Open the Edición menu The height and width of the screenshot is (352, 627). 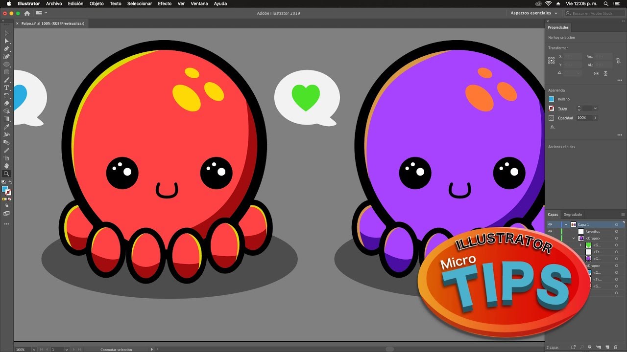75,3
